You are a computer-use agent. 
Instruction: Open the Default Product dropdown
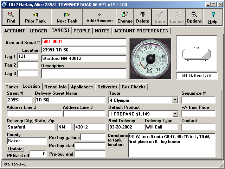175,114
